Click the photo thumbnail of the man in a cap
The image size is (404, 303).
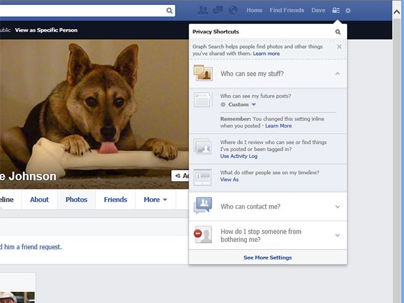point(17,297)
